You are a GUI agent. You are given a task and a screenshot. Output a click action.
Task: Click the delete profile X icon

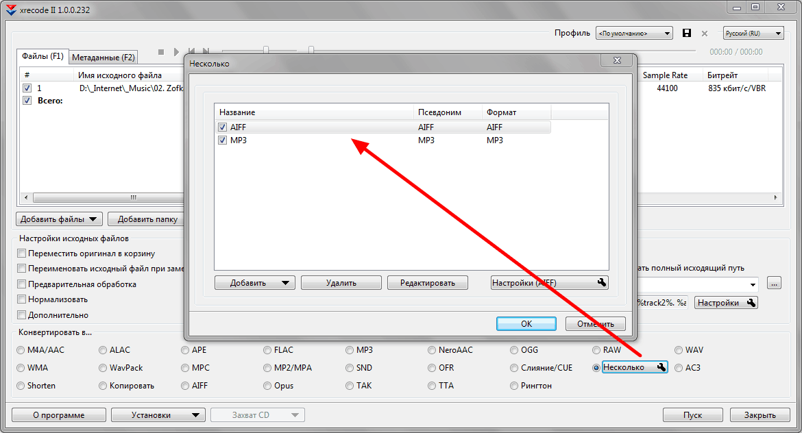705,33
